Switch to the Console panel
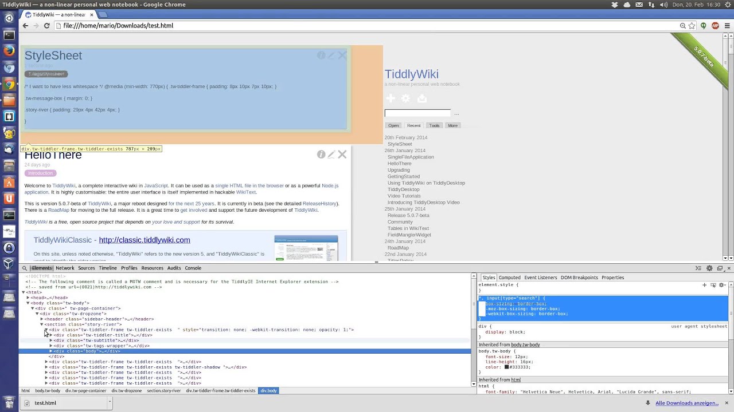 [x=193, y=268]
